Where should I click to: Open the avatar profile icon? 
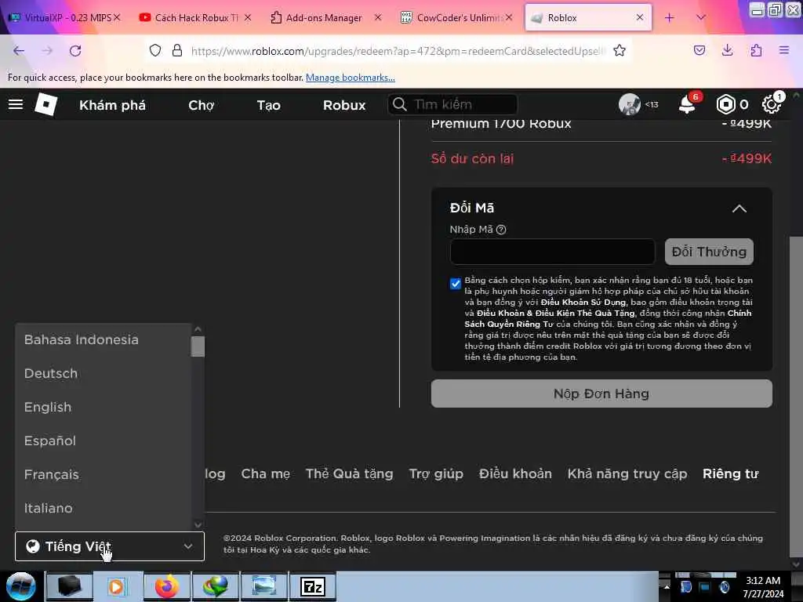pos(630,104)
